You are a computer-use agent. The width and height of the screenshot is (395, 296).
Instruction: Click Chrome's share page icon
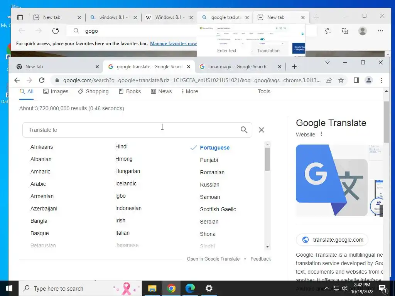pyautogui.click(x=329, y=80)
